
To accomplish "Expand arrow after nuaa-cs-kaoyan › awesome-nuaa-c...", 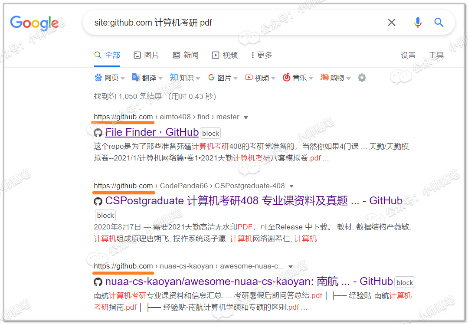I will pyautogui.click(x=291, y=267).
